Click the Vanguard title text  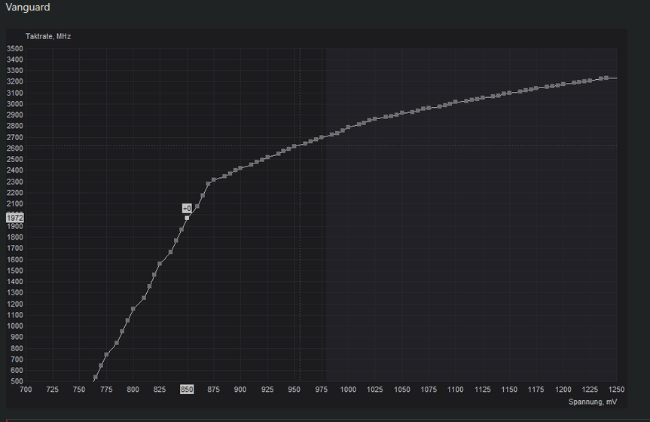tap(28, 7)
